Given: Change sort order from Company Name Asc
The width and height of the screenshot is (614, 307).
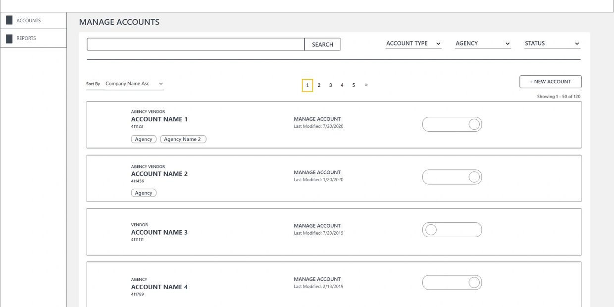Looking at the screenshot, I should click(134, 84).
